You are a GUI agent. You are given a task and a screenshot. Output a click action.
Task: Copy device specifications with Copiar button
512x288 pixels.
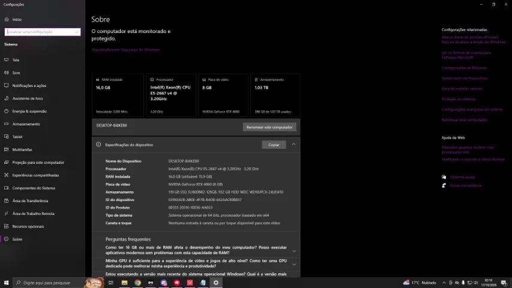274,145
